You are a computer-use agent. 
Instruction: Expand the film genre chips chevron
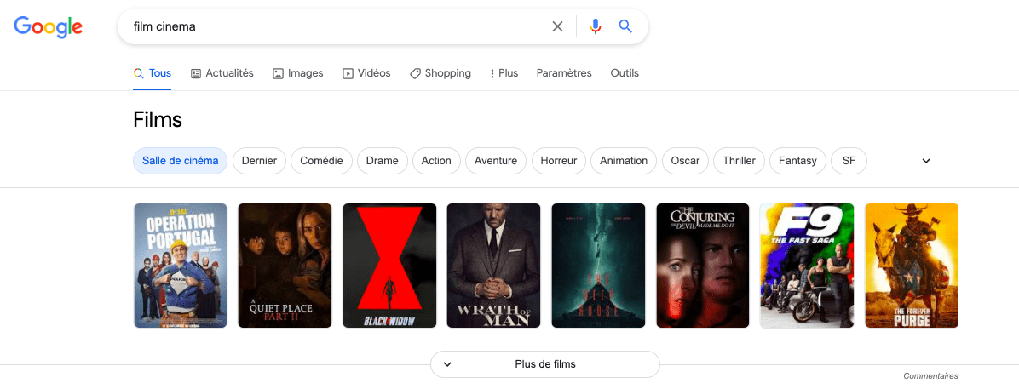(x=926, y=161)
